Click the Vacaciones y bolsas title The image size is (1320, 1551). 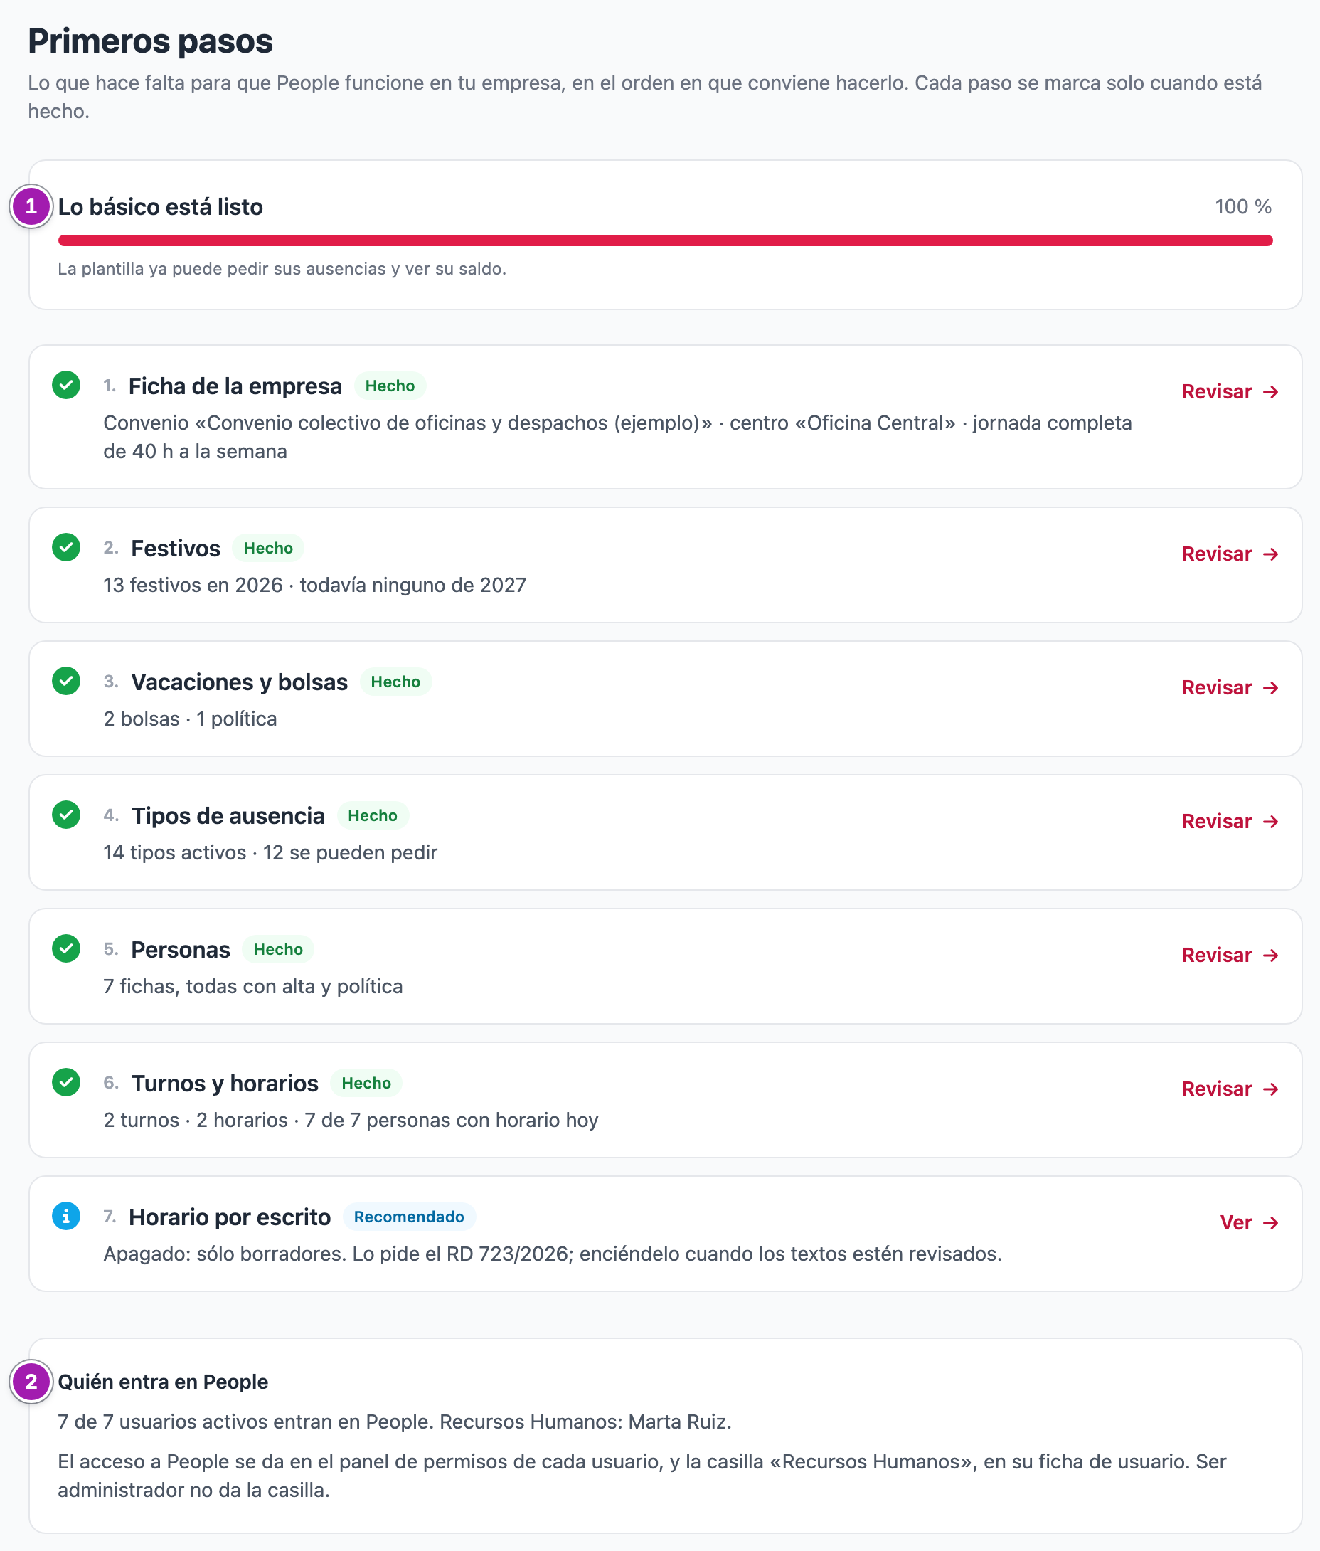tap(240, 682)
